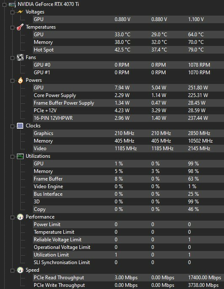Click the gauge icon next to Speed

[20, 270]
